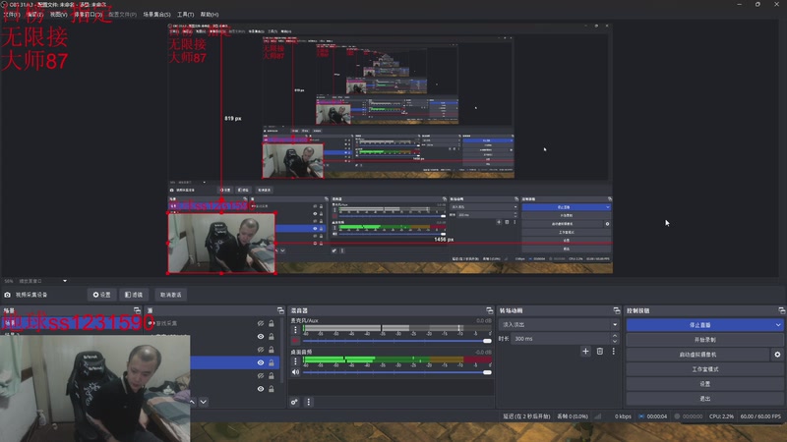Click the streaming status icon before 00:00:04
The width and height of the screenshot is (787, 442).
tap(641, 416)
